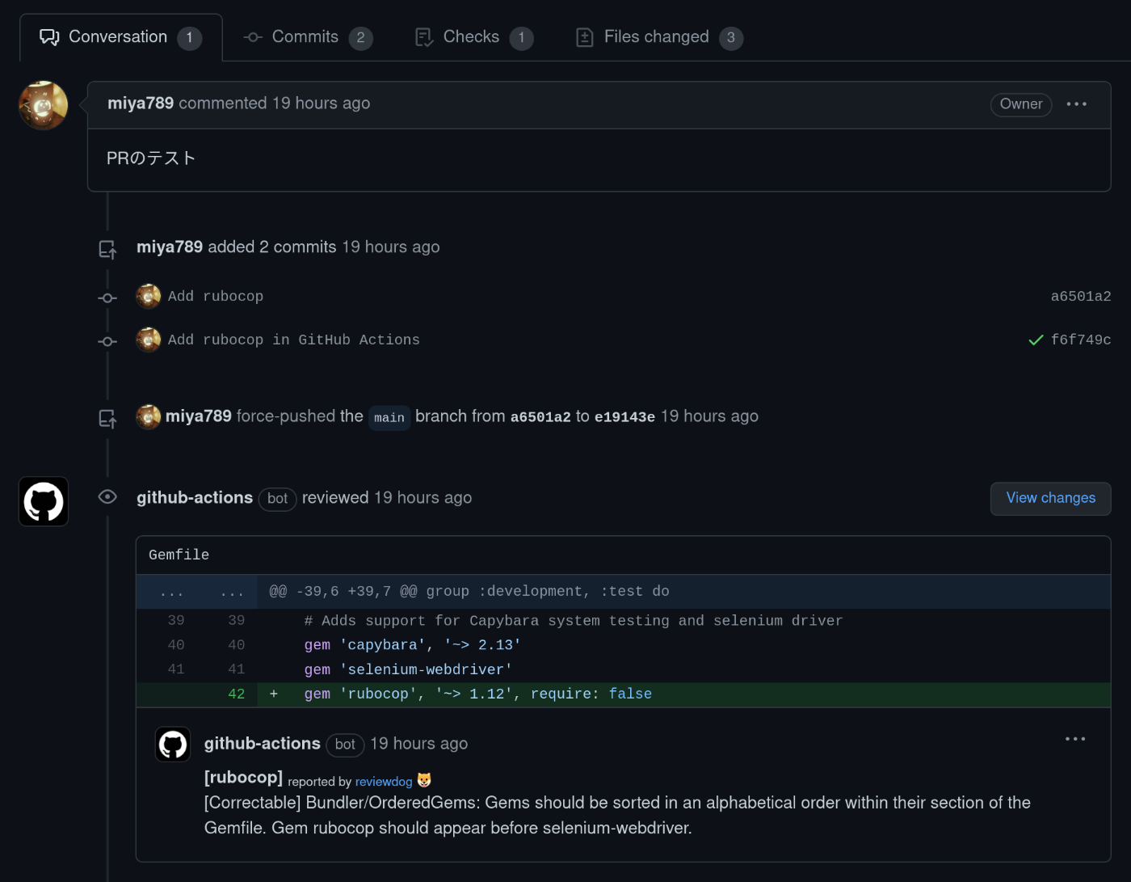Click the github-actions bot avatar

(43, 501)
